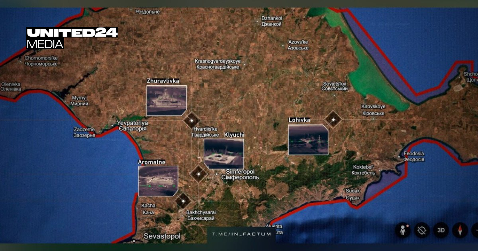Click the Aromatne caption label
The image size is (478, 251).
pyautogui.click(x=151, y=162)
